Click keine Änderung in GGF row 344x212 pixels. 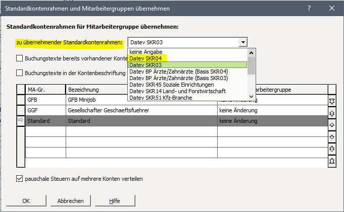pyautogui.click(x=273, y=110)
